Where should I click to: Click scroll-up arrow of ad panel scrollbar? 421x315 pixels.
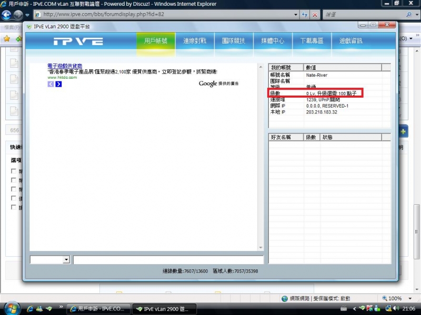[x=260, y=67]
